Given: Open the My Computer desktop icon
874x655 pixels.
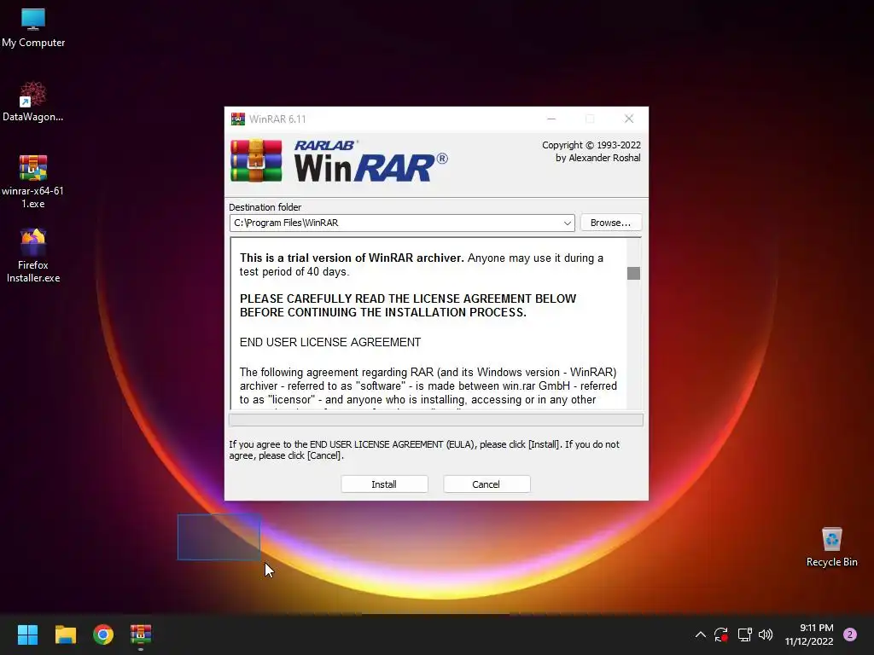Looking at the screenshot, I should (33, 28).
